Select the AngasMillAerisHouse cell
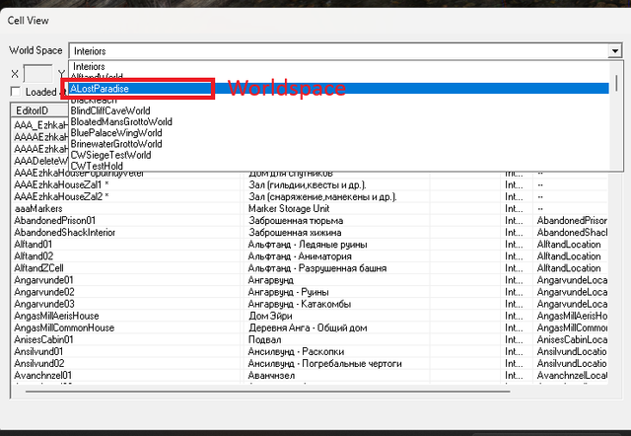 click(56, 316)
